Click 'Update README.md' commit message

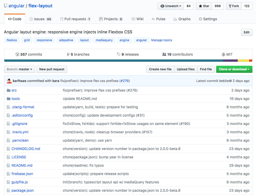coord(80,99)
